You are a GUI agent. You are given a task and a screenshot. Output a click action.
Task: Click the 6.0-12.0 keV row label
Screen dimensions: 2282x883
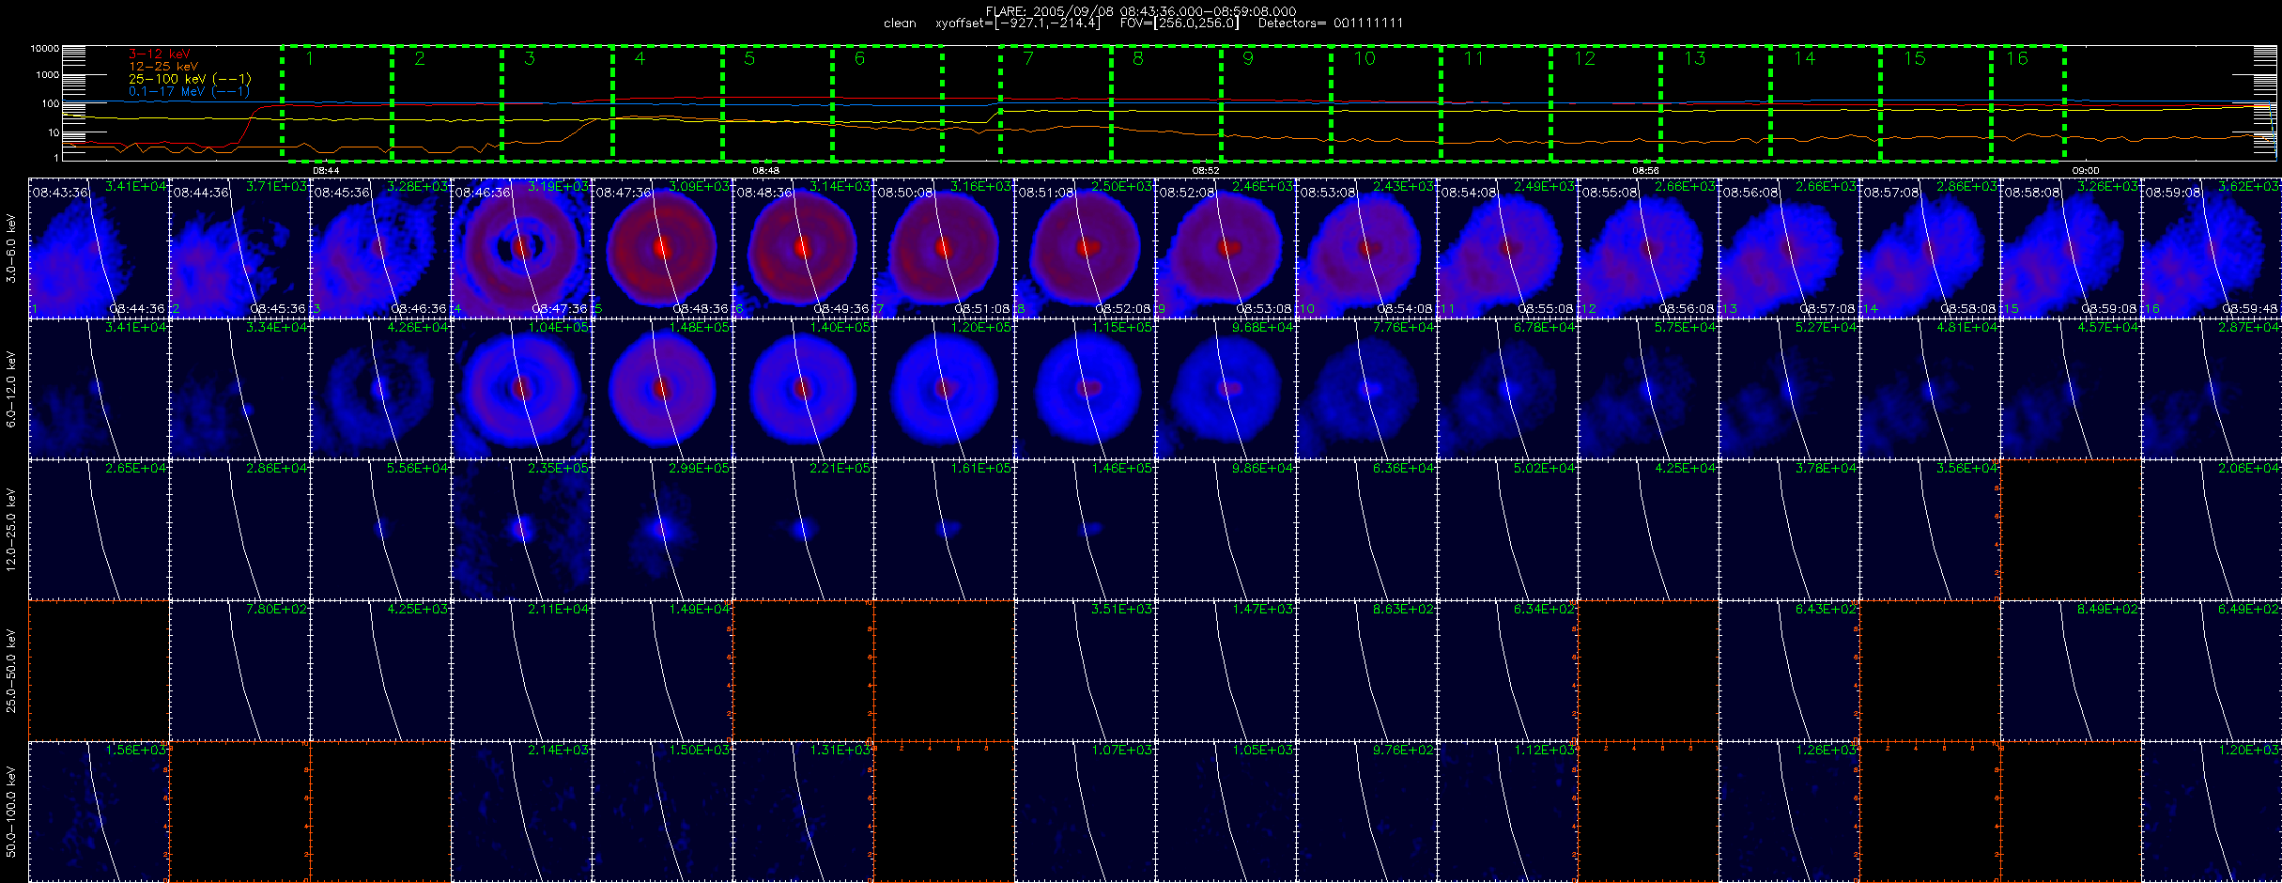[x=11, y=389]
